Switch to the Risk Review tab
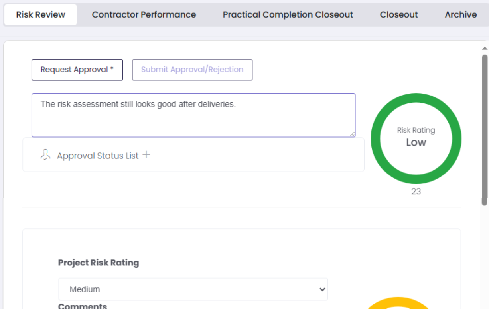489x310 pixels. (x=40, y=15)
